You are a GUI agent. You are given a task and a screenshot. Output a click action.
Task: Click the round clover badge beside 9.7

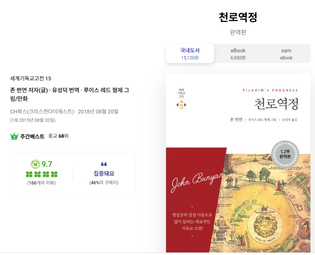point(35,164)
